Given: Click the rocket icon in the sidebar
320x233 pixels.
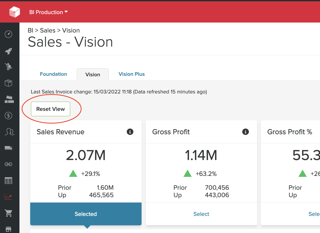Looking at the screenshot, I should point(8,51).
